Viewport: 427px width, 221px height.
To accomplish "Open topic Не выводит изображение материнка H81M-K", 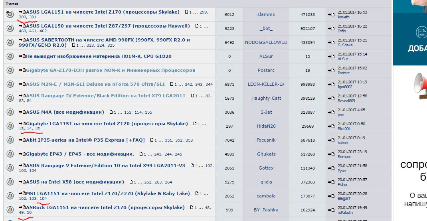I will click(99, 56).
